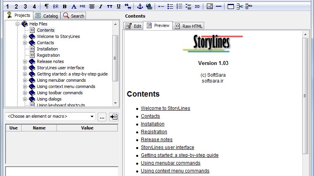This screenshot has width=314, height=176.
Task: Click insert table row icon
Action: pos(240,7)
